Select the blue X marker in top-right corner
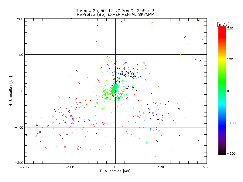Image resolution: width=243 pixels, height=182 pixels. (x=199, y=20)
